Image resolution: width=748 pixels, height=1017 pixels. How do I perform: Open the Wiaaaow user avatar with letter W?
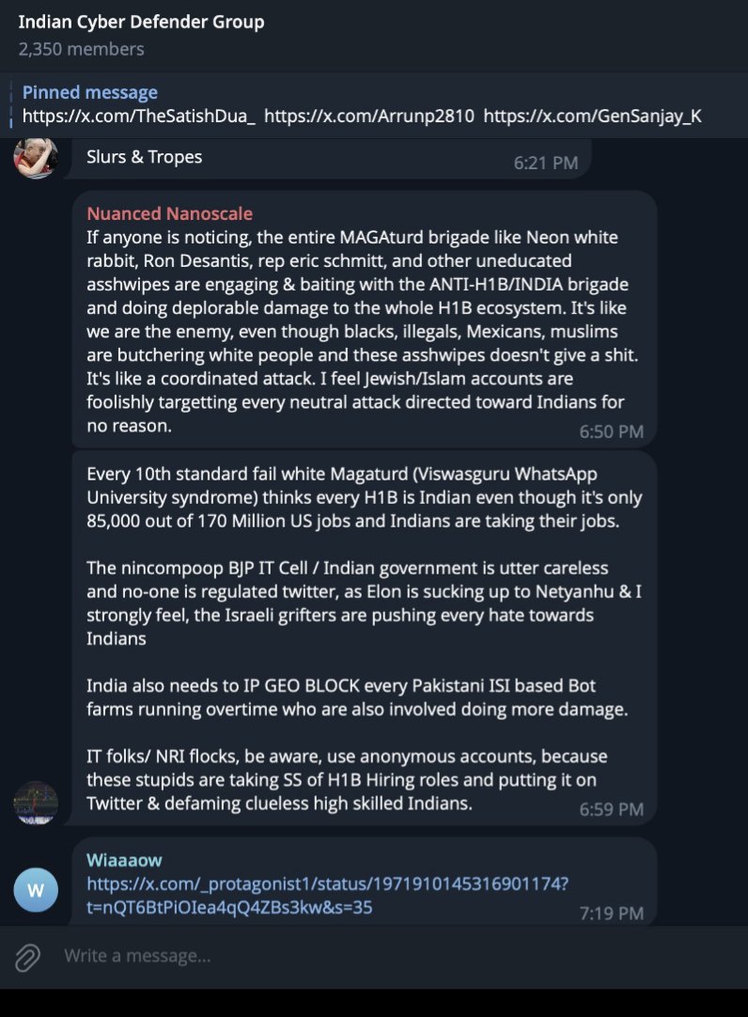(36, 889)
